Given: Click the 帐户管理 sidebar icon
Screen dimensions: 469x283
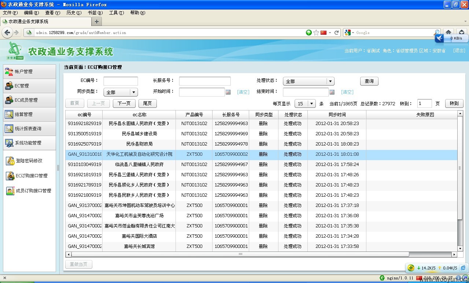Looking at the screenshot, I should click(x=9, y=72).
